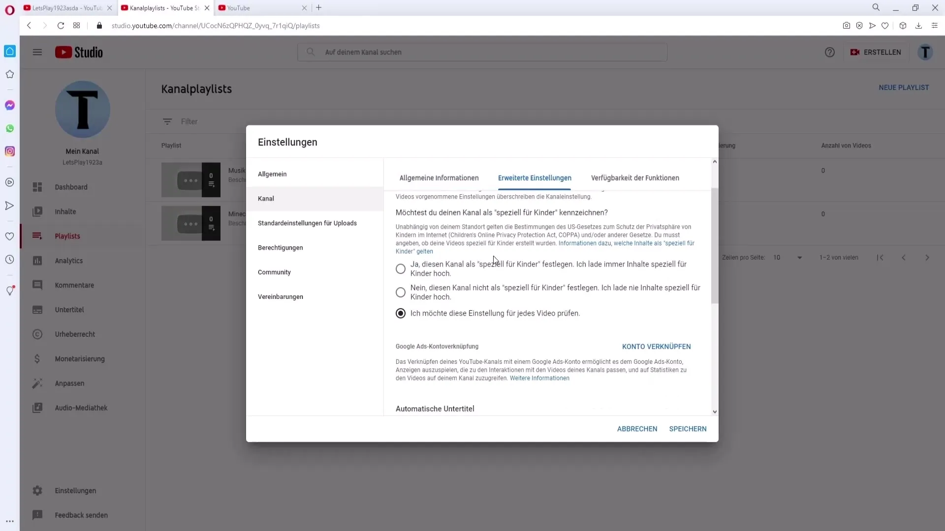Image resolution: width=945 pixels, height=531 pixels.
Task: Open Messenger in Opera sidebar
Action: coord(10,105)
